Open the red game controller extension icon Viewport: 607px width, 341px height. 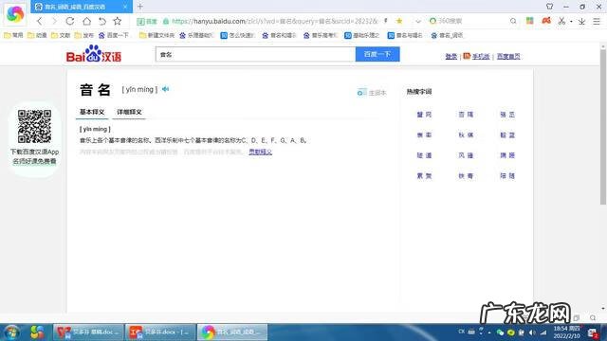coord(546,21)
